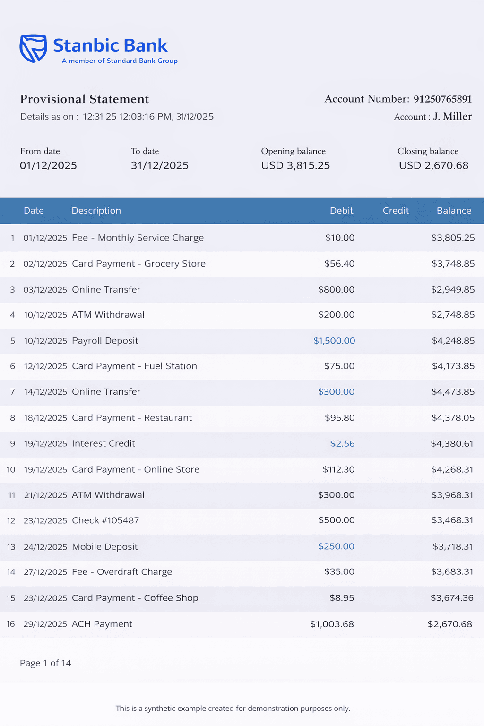The image size is (484, 726).
Task: Click the Mobile Deposit credit amount
Action: coord(337,546)
